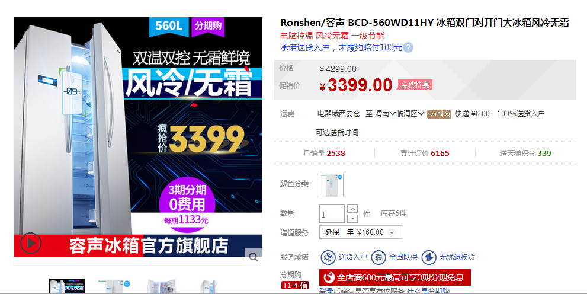The image size is (587, 294).
Task: Select the first product thumbnail
Action: click(67, 286)
